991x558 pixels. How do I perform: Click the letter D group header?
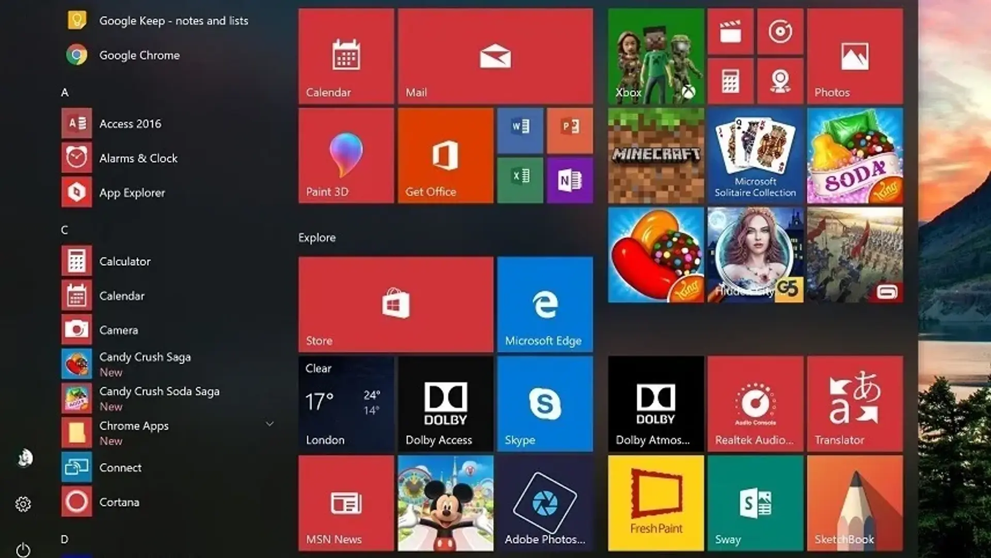tap(65, 539)
